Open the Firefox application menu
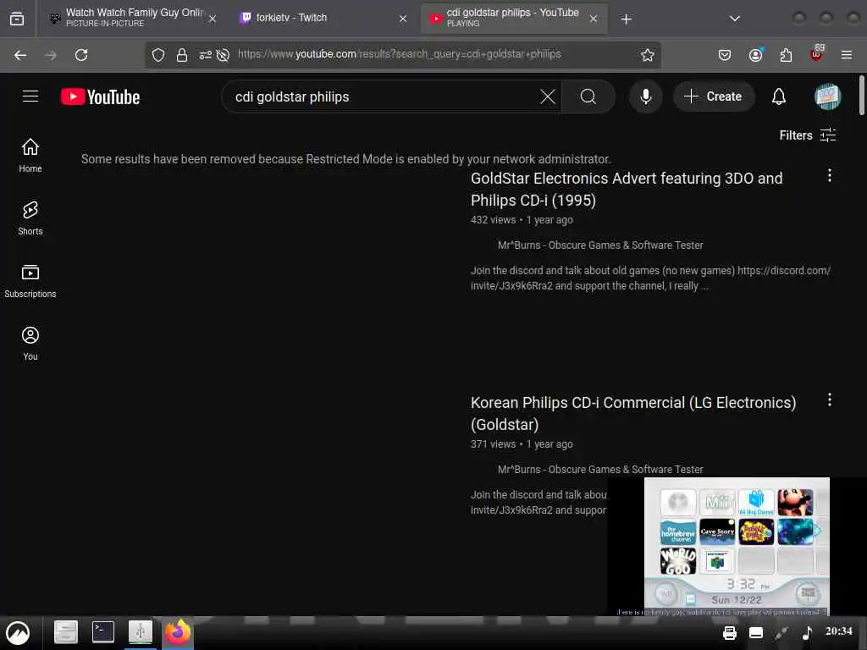867x650 pixels. click(847, 55)
